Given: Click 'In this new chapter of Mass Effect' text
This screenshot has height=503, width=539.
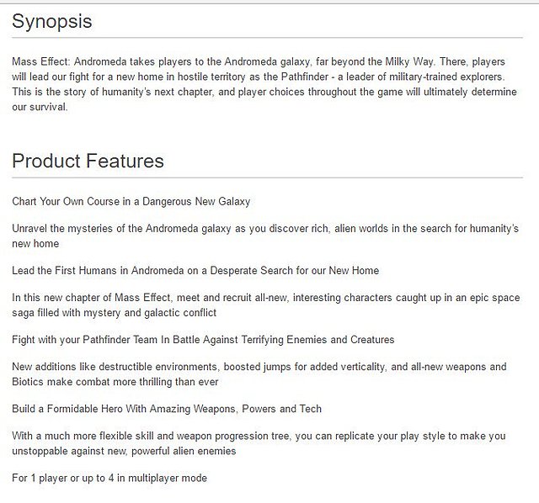Looking at the screenshot, I should pyautogui.click(x=266, y=305).
